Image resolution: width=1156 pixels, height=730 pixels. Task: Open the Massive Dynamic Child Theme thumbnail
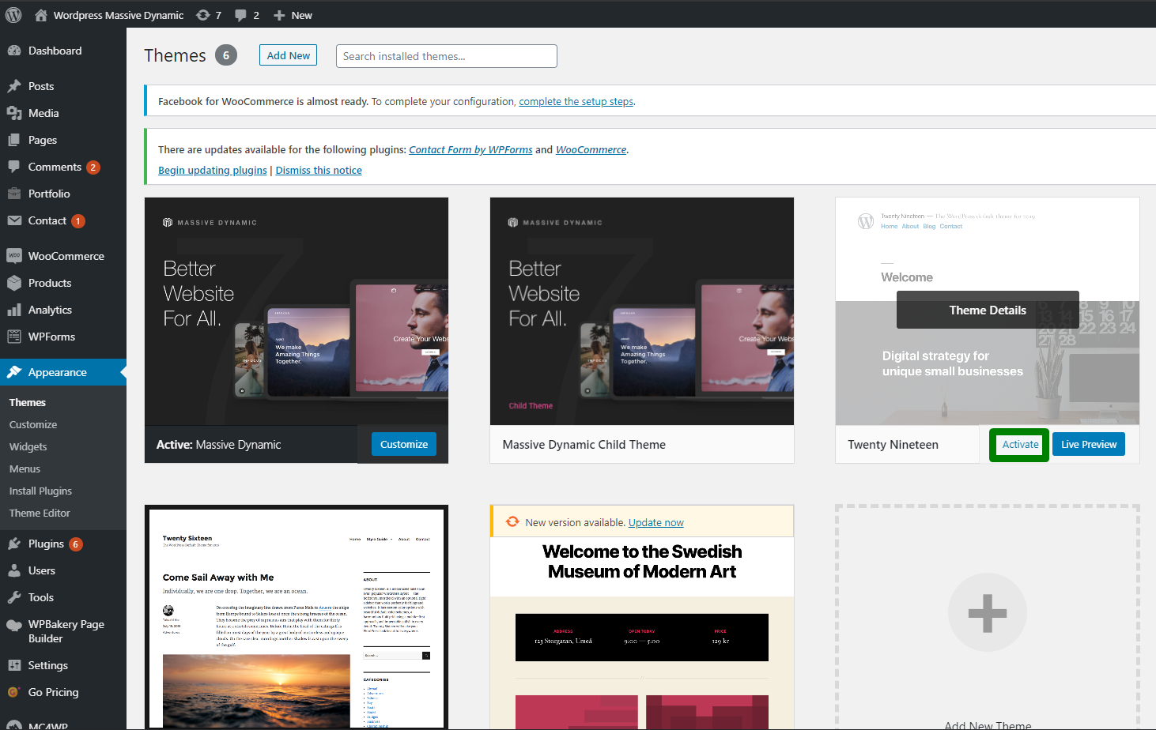pos(642,311)
